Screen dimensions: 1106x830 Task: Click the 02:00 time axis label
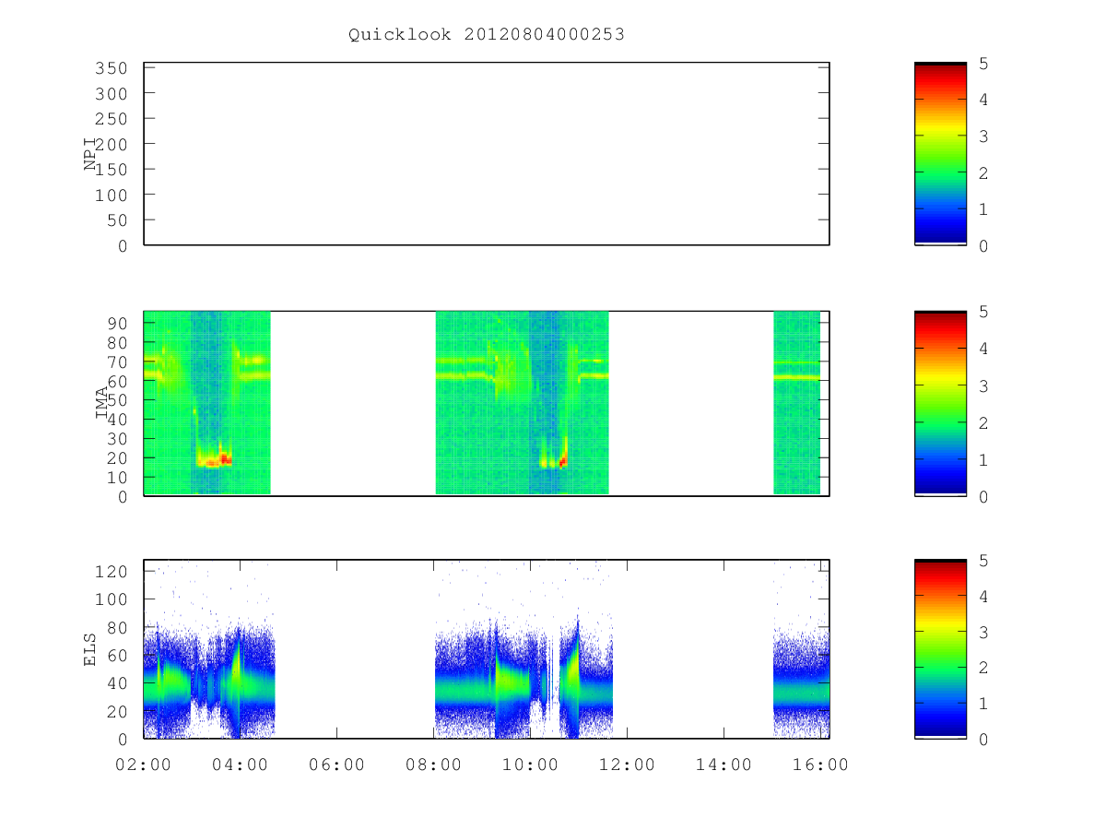click(x=144, y=765)
